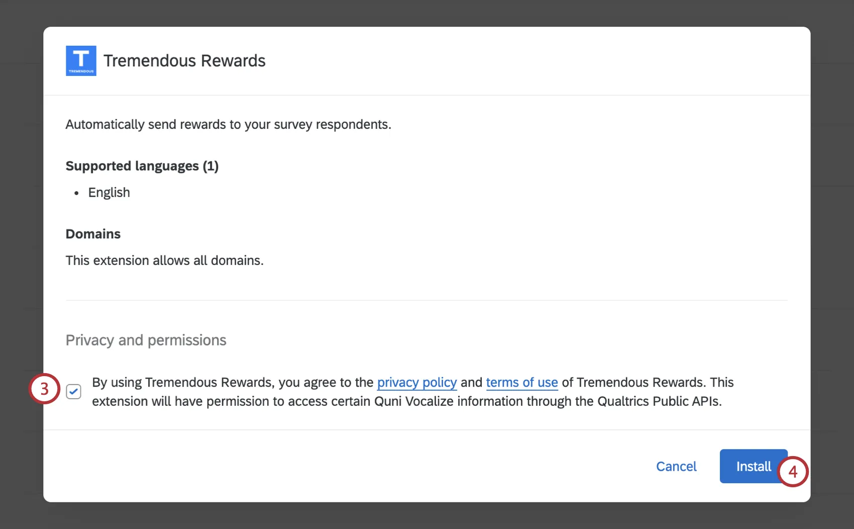The width and height of the screenshot is (854, 529).
Task: Open the terms of use link
Action: [521, 383]
